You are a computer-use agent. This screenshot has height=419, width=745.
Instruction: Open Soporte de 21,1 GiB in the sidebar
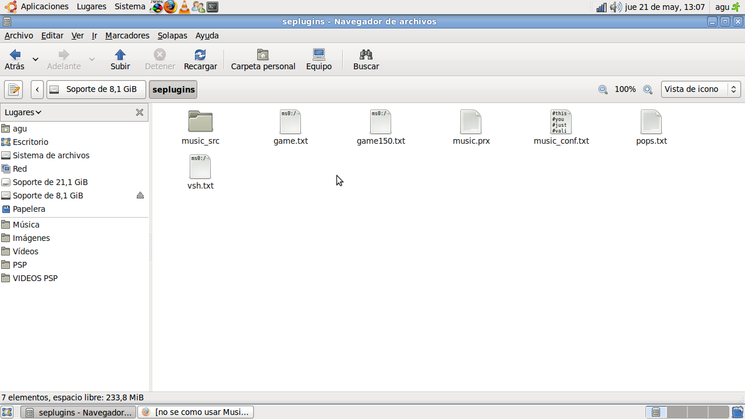click(x=74, y=182)
